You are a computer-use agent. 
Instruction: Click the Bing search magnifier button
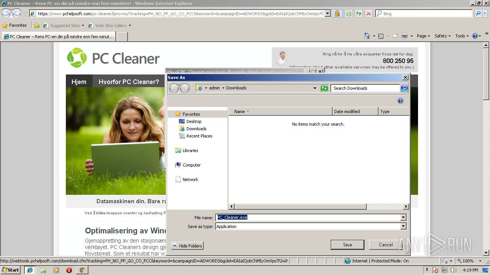point(478,13)
